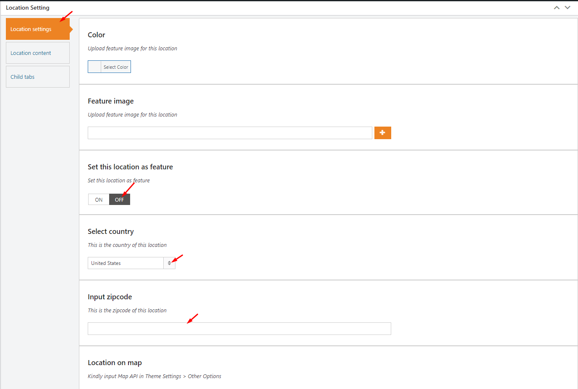Click the zipcode input field
This screenshot has width=578, height=389.
(239, 329)
